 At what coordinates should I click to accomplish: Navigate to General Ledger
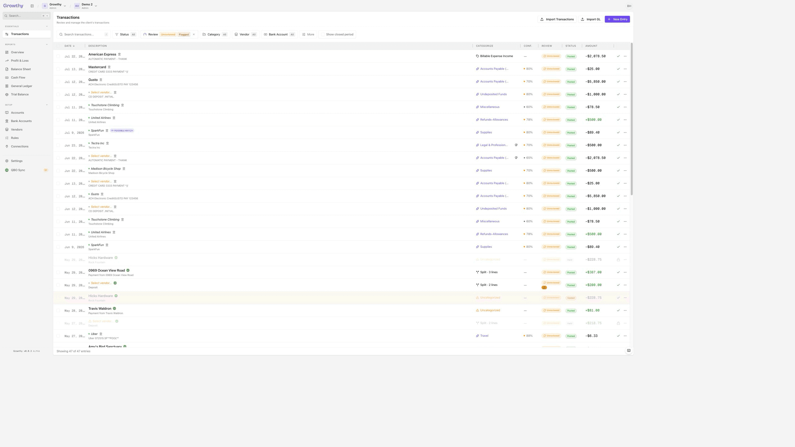tap(26, 86)
